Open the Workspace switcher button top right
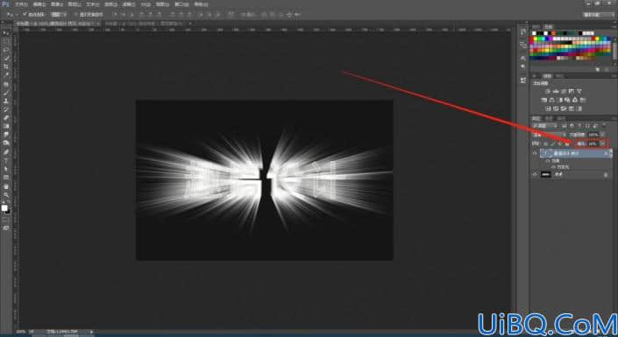 (x=599, y=15)
